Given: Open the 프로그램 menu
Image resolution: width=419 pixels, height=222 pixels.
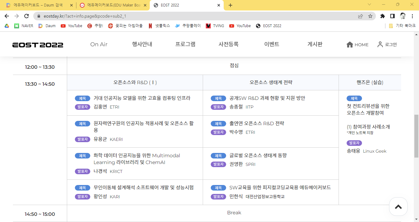Looking at the screenshot, I should point(185,44).
